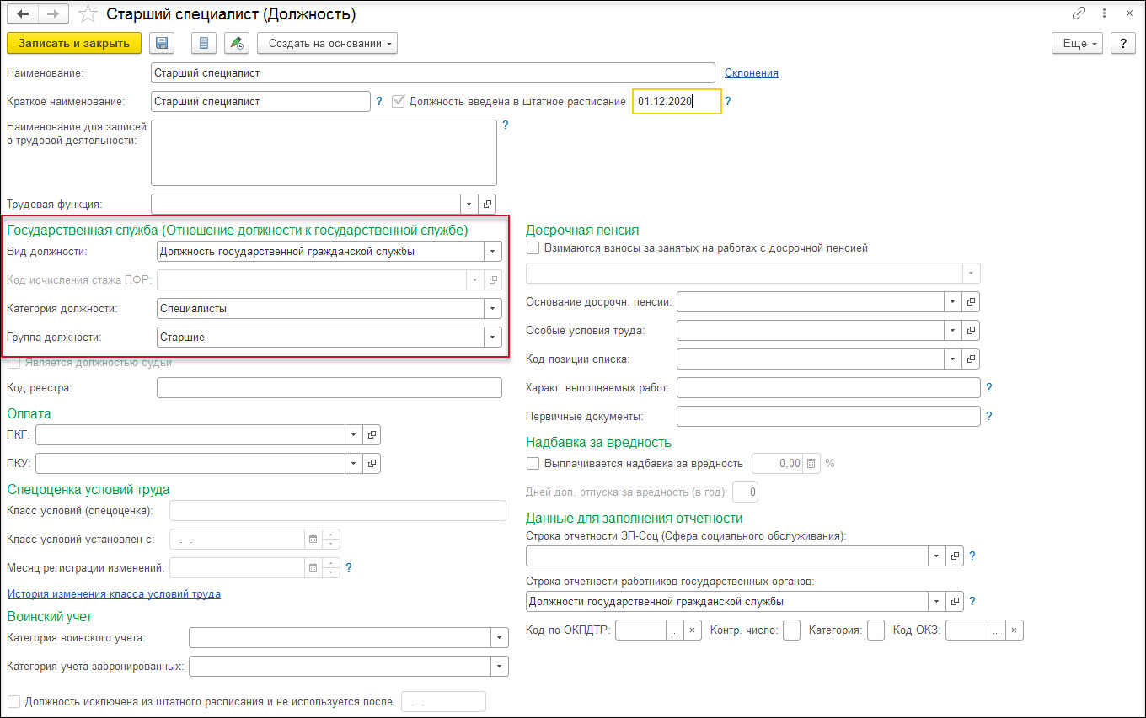Image resolution: width=1146 pixels, height=718 pixels.
Task: Click the Контр. число input box
Action: click(791, 630)
